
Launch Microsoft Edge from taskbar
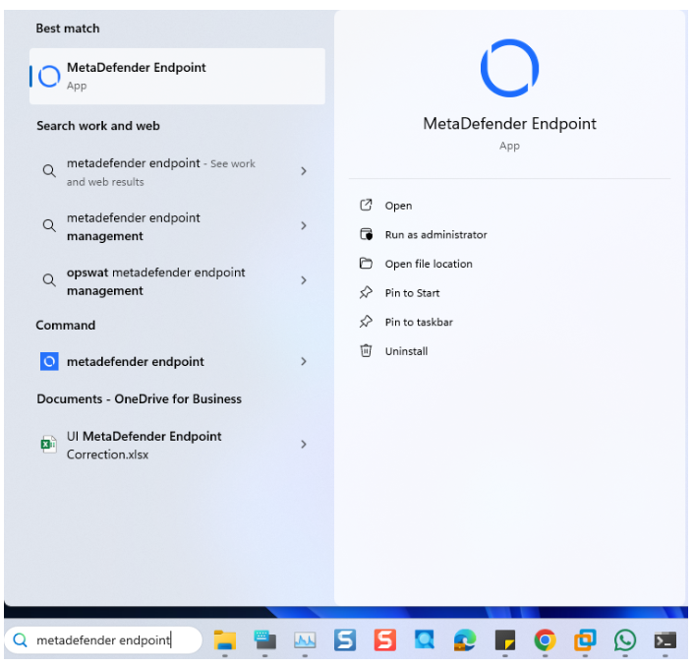click(465, 640)
